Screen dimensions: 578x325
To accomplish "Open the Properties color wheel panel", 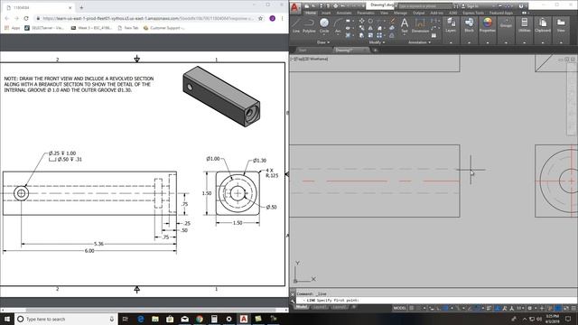I will point(488,25).
